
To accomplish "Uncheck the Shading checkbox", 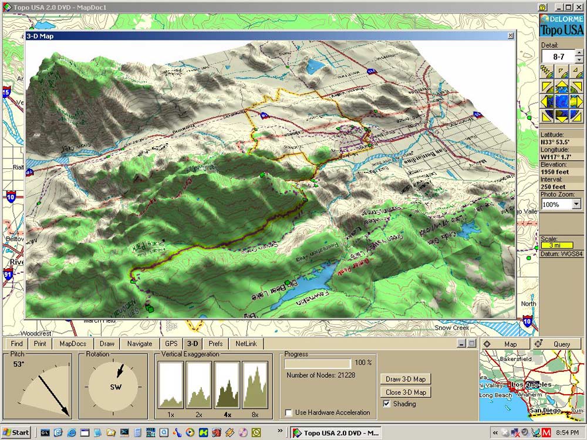I will [x=386, y=404].
